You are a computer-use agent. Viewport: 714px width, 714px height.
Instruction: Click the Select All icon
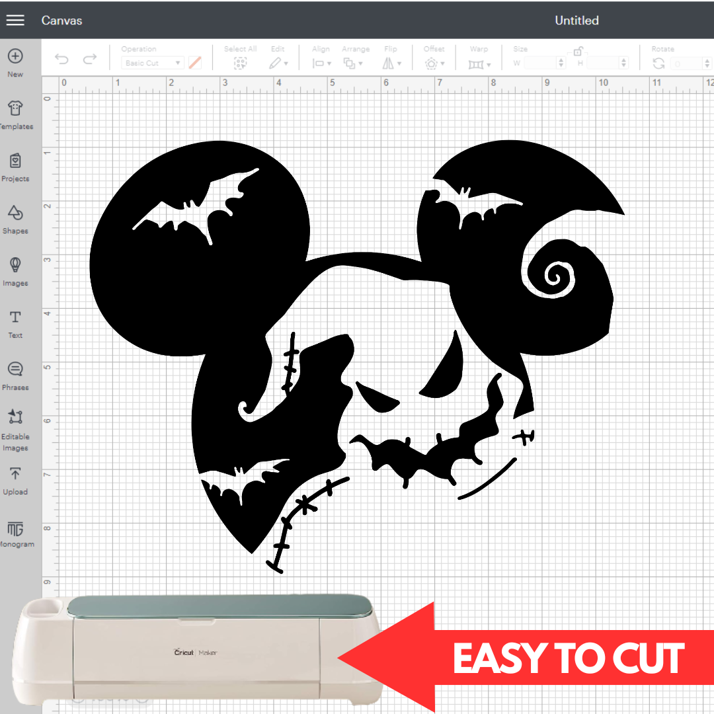(240, 63)
